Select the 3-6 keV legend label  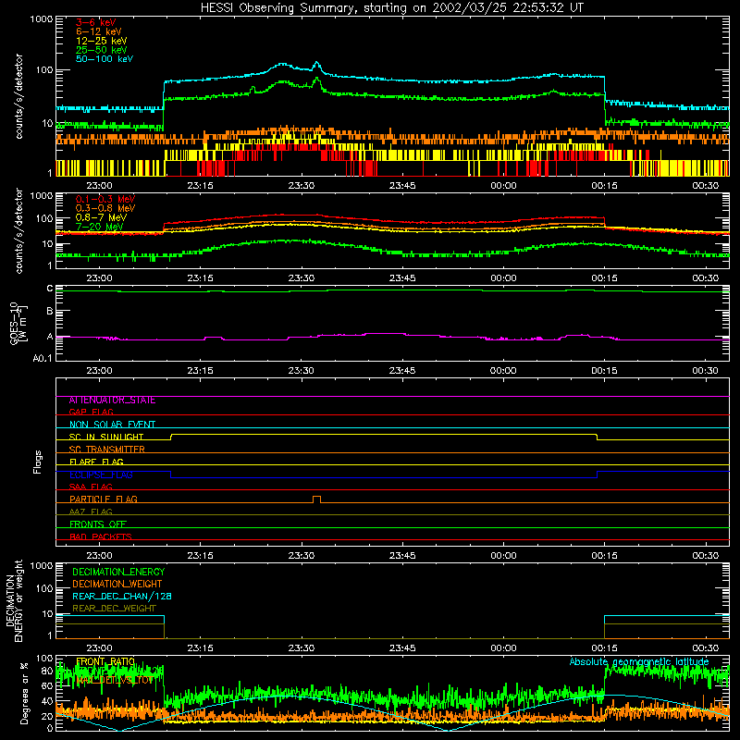click(x=96, y=22)
